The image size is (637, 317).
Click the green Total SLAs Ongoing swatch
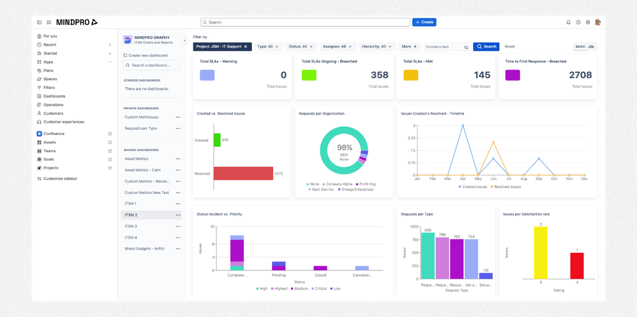point(309,75)
